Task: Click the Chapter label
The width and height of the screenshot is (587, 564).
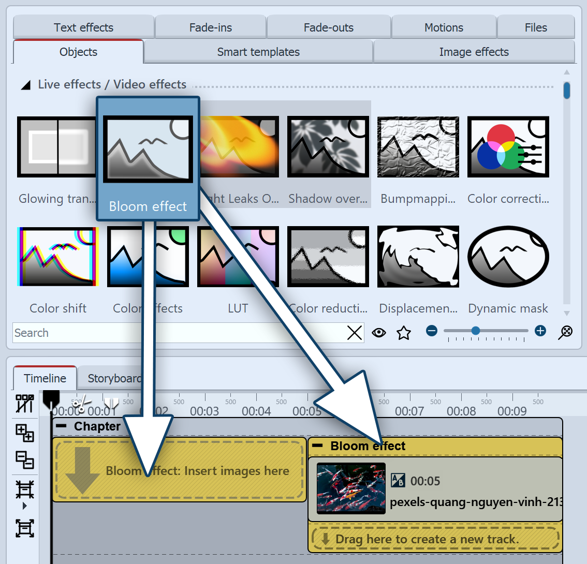Action: pyautogui.click(x=97, y=426)
